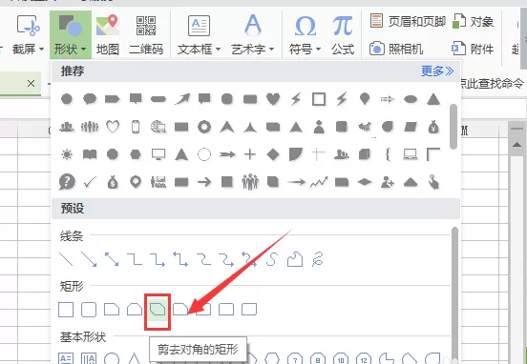The width and height of the screenshot is (527, 364).
Task: Insert a QR code with 二维码
Action: (146, 34)
